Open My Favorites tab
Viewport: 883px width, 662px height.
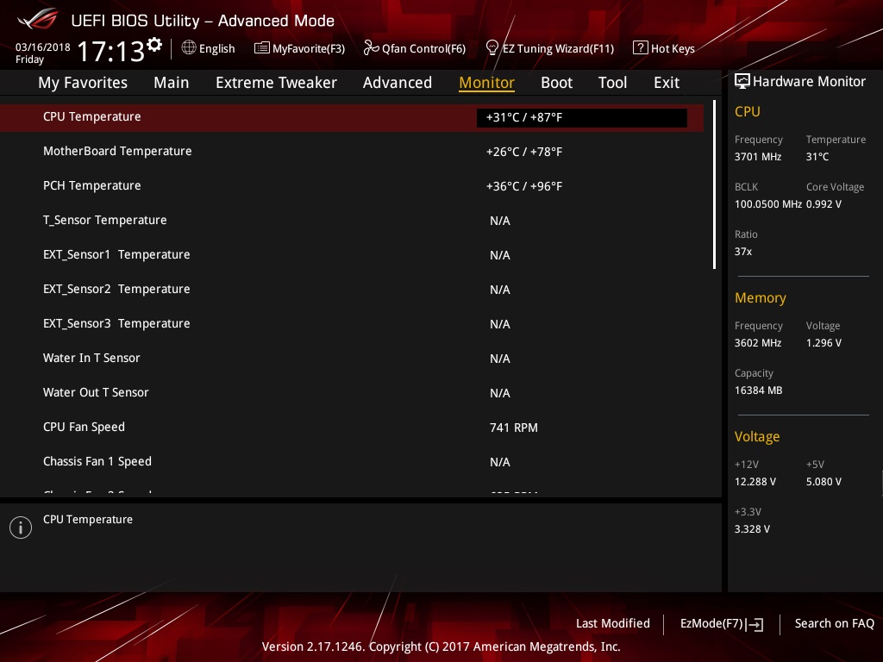point(83,83)
